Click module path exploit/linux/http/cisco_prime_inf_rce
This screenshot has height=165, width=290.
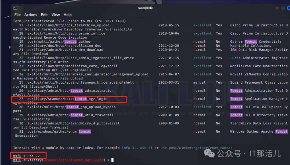(x=66, y=33)
